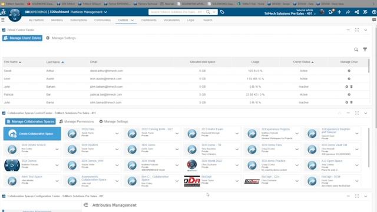Click the magnifier icon in top search box
377x212 pixels.
pos(208,12)
